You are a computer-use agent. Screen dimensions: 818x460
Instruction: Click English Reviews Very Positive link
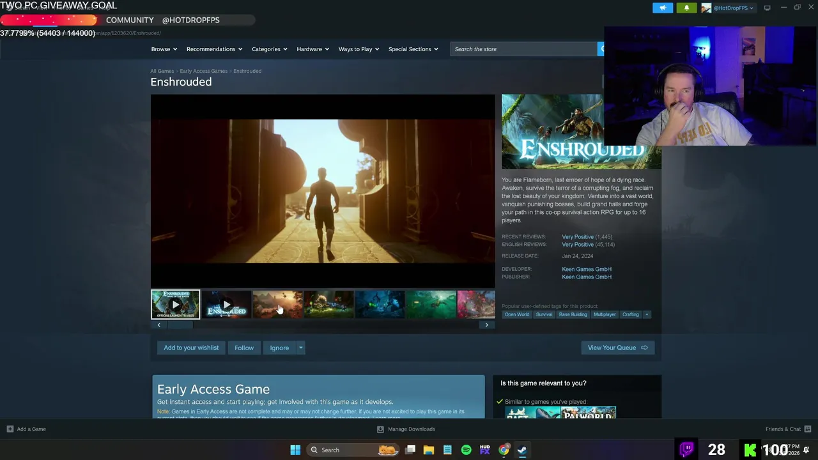click(x=578, y=245)
